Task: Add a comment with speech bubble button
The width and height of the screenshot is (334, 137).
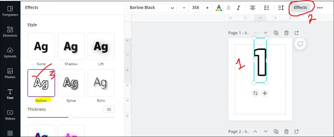Action: click(300, 44)
